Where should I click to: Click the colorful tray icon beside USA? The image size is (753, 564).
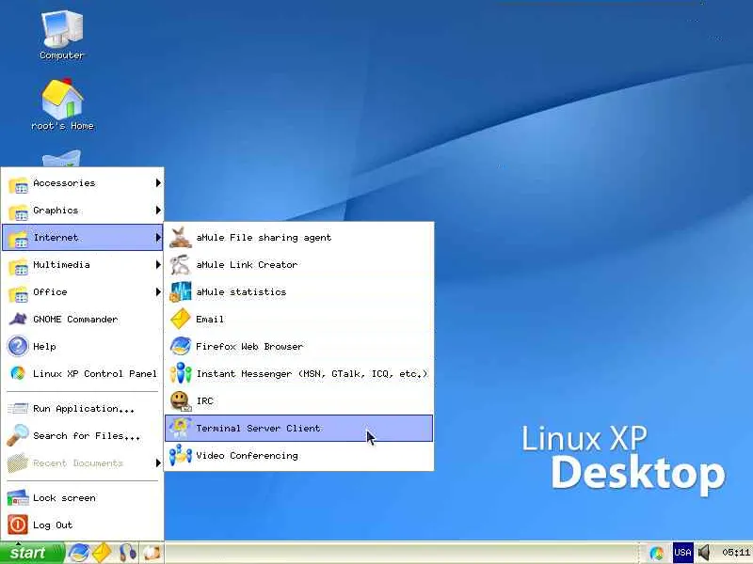(x=656, y=553)
